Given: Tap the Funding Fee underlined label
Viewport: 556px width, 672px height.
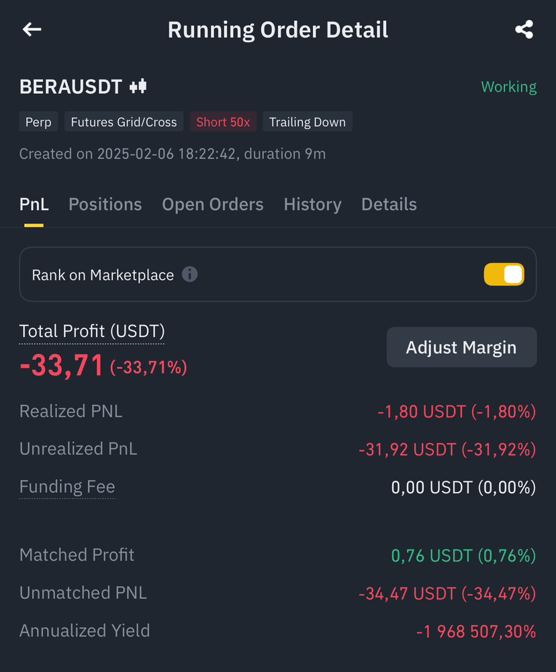Looking at the screenshot, I should pyautogui.click(x=67, y=487).
